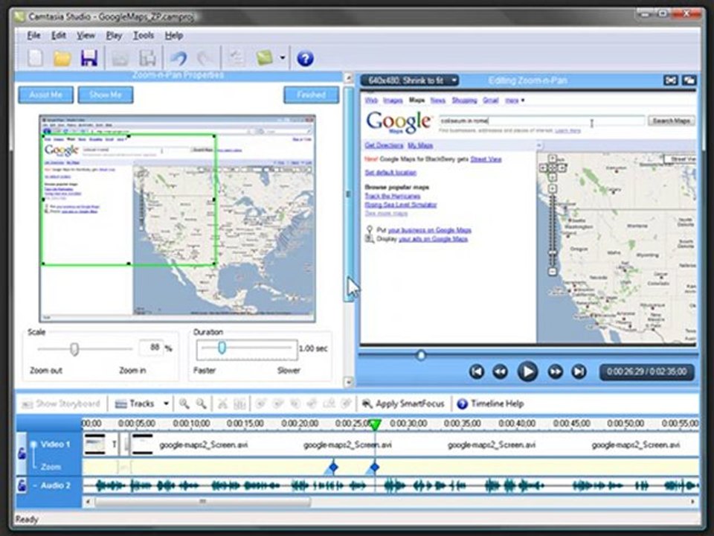The height and width of the screenshot is (536, 714).
Task: Click the timeline horizontal scrollbar thumb
Action: (202, 502)
